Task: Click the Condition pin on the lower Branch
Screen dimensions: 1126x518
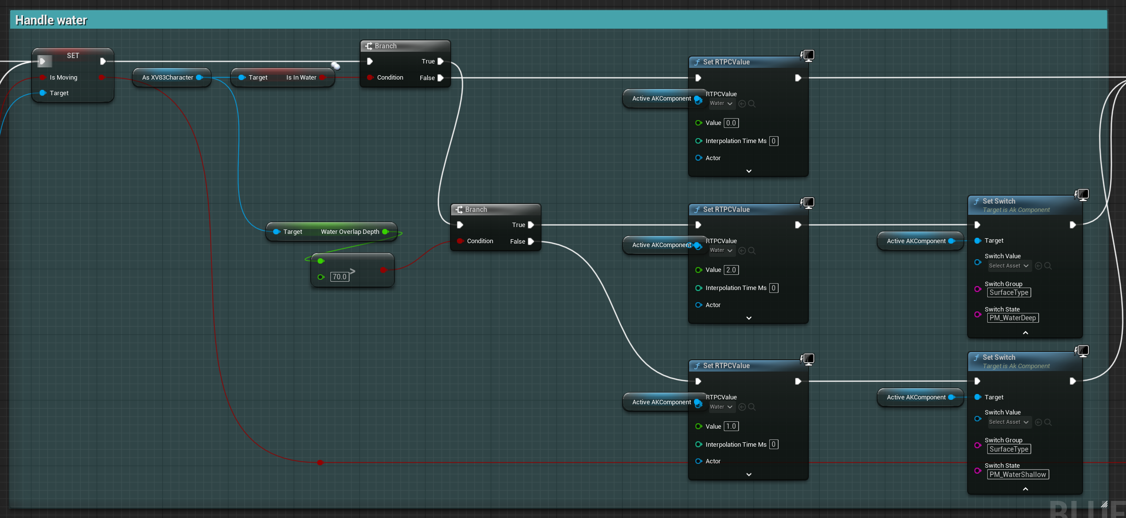Action: pyautogui.click(x=460, y=241)
